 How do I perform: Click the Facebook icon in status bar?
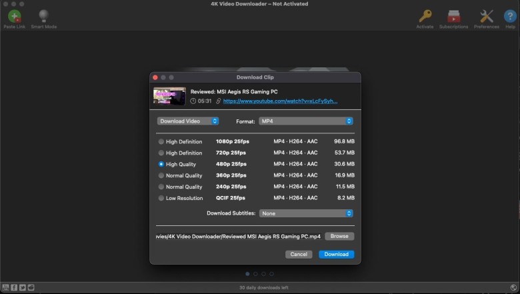click(x=14, y=287)
